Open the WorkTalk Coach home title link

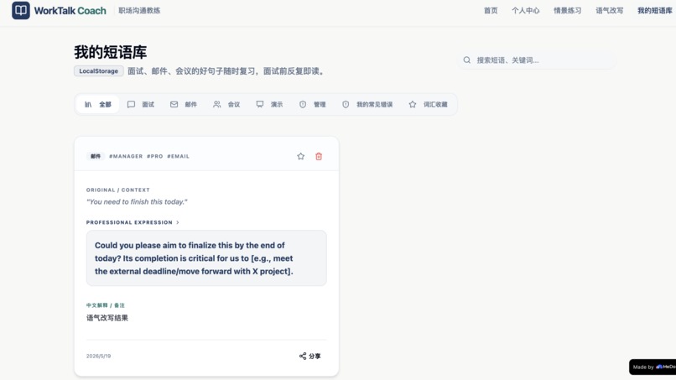coord(70,11)
